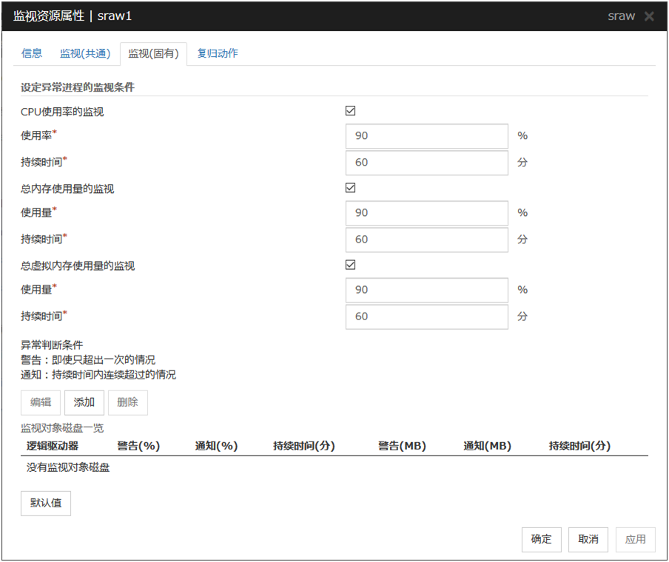Go to the 复归动作 tab
The width and height of the screenshot is (669, 562).
click(218, 53)
